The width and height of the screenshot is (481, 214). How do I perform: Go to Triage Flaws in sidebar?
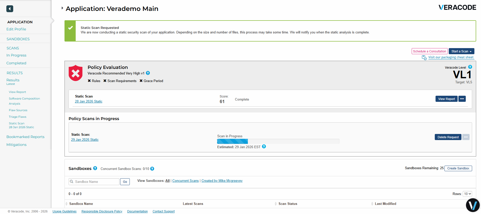(18, 117)
